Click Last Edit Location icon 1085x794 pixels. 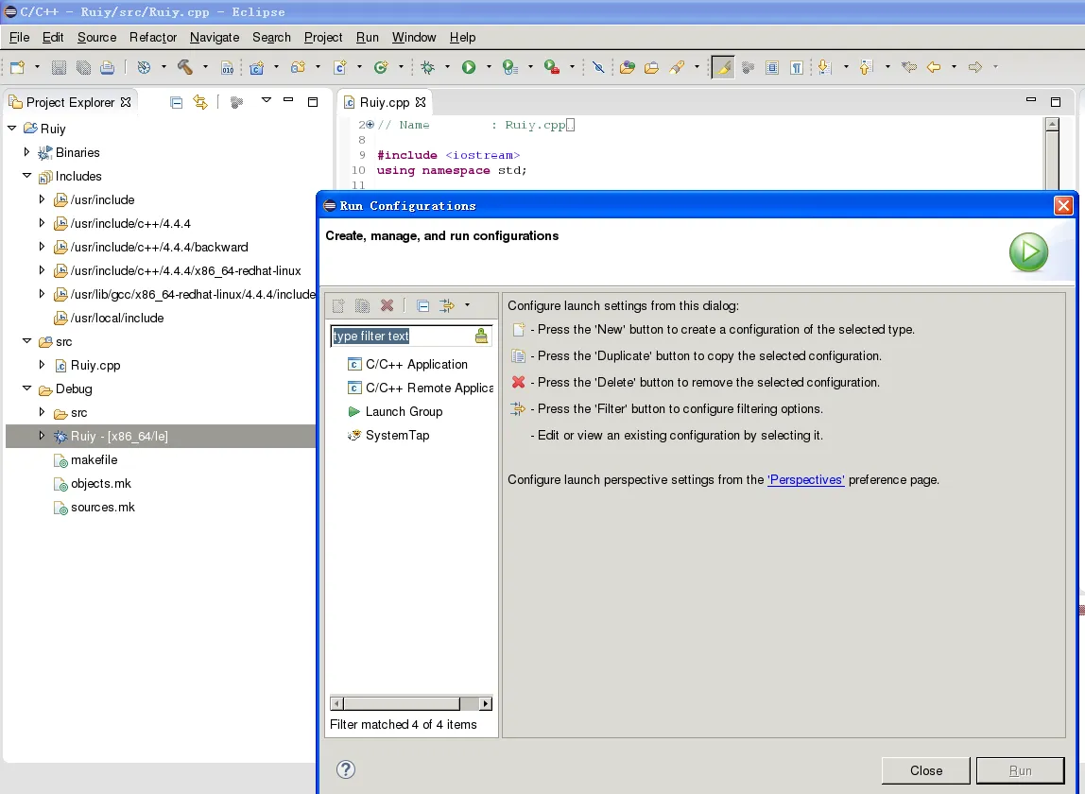pos(909,67)
